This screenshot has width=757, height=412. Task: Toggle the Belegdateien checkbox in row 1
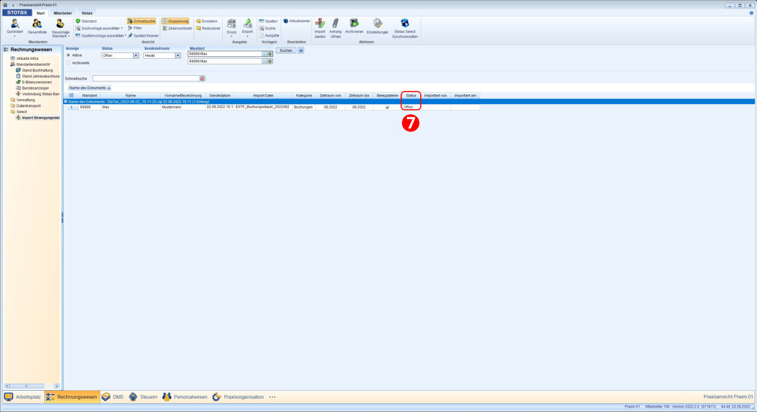tap(387, 108)
